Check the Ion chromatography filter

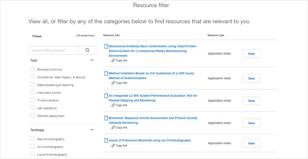[32, 146]
